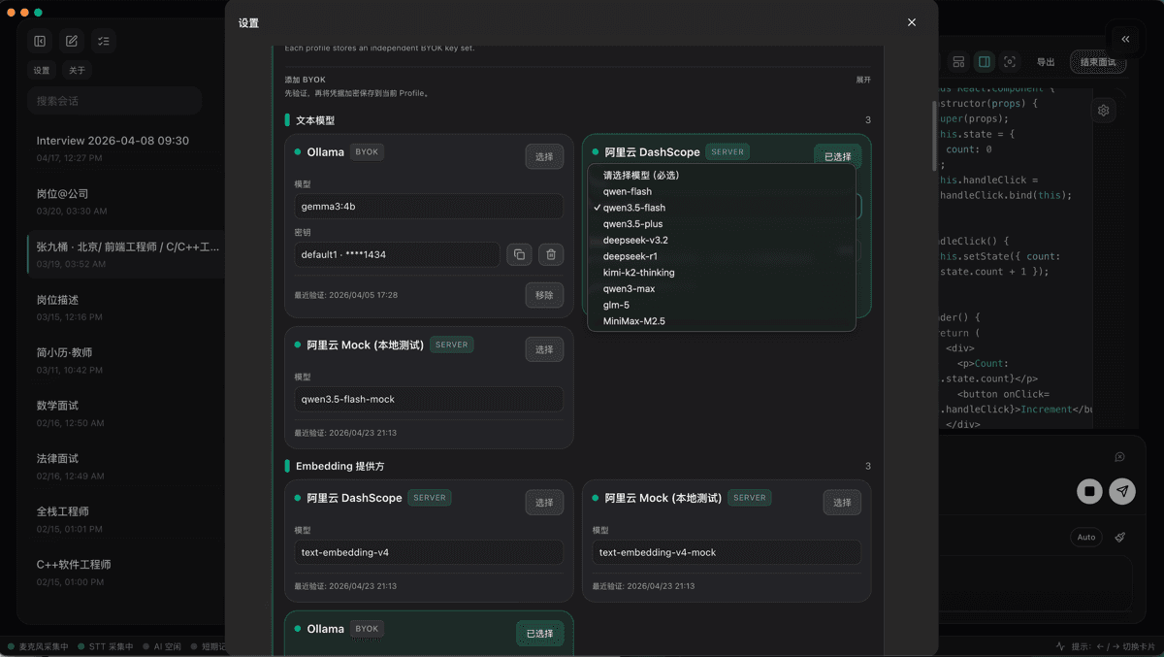Select 阿里云 Mock embedding provider

[842, 503]
